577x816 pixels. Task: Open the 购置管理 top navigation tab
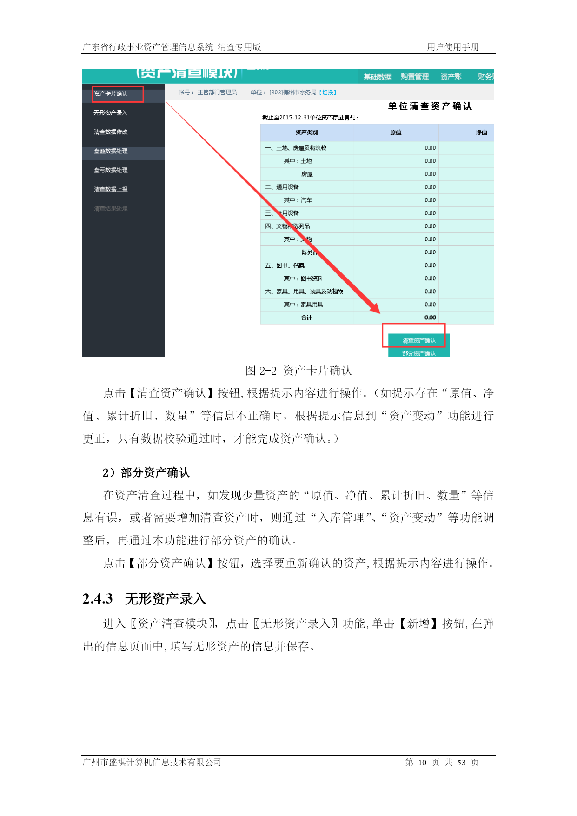415,77
